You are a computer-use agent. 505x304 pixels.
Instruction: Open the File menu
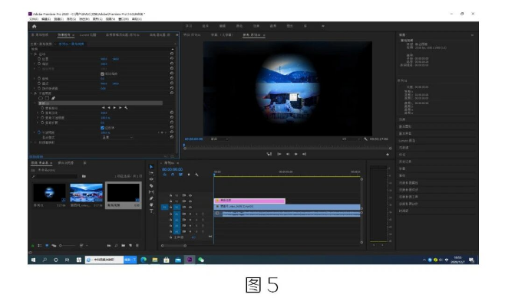[x=34, y=19]
